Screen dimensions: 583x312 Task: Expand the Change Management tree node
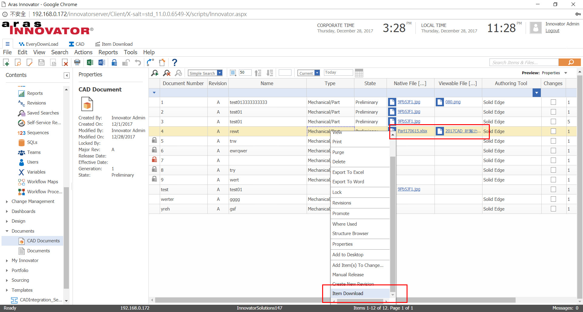click(7, 201)
